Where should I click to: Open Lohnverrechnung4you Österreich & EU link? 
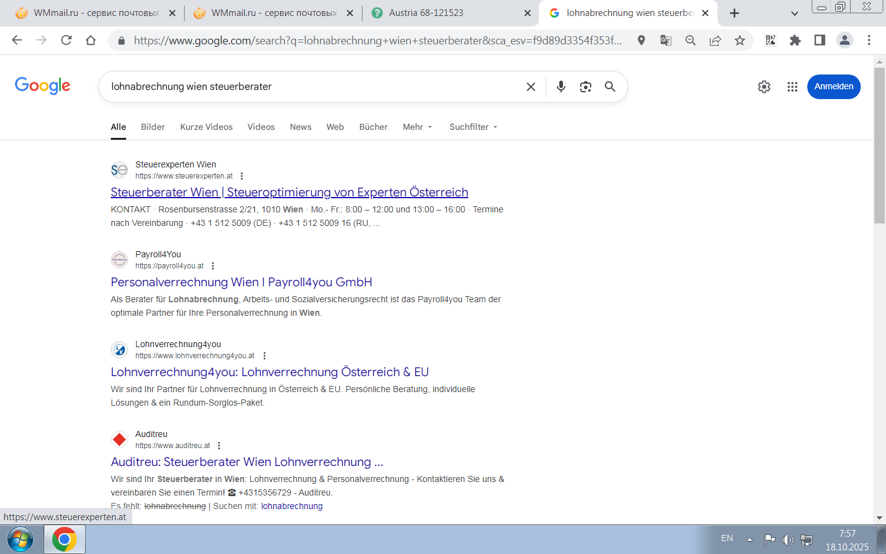[269, 372]
